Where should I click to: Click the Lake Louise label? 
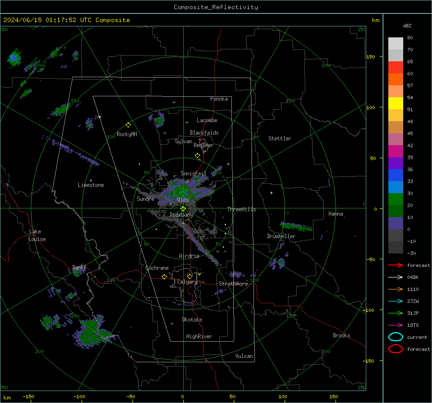(x=37, y=235)
